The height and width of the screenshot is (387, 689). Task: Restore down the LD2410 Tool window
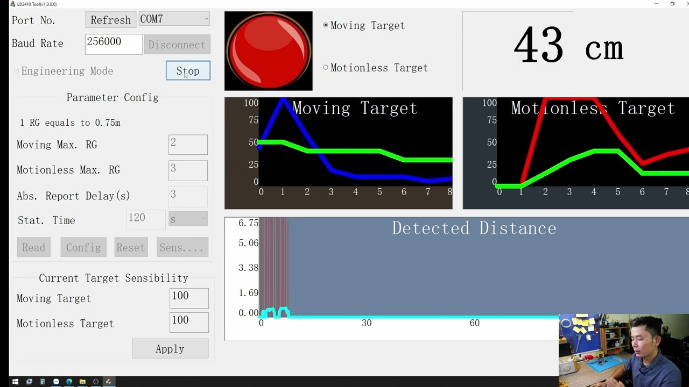(x=672, y=4)
